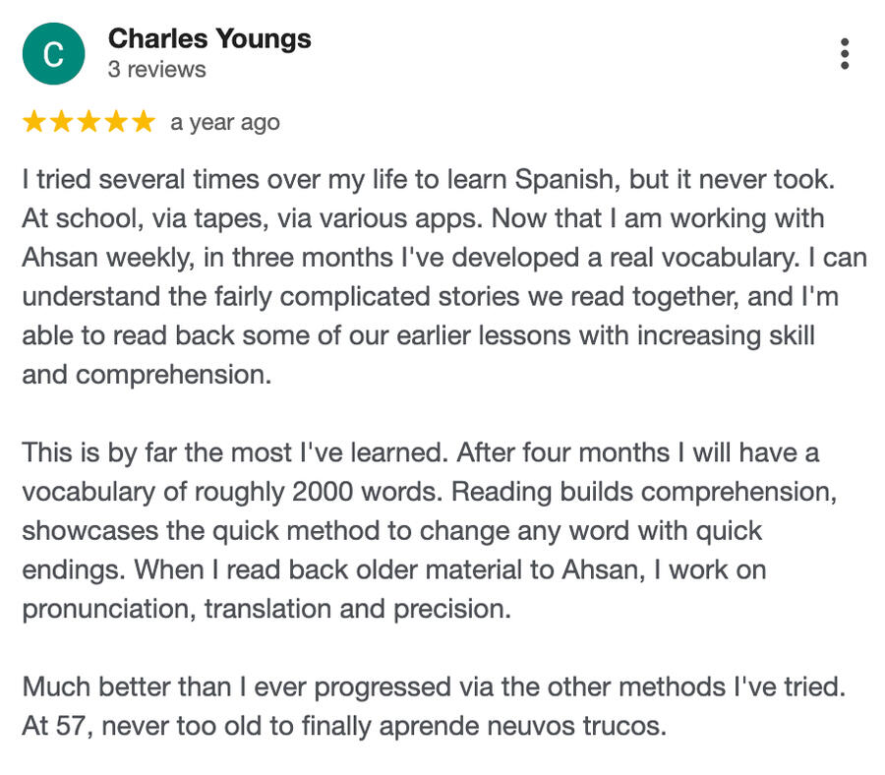Click the "and comprehension." line ending paragraph one
The image size is (885, 775).
click(x=146, y=375)
